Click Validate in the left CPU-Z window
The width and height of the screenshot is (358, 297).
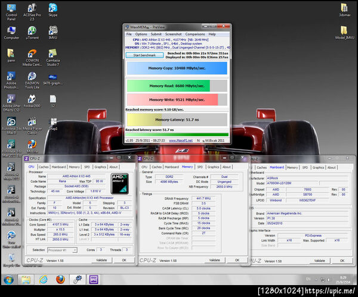tap(101, 260)
